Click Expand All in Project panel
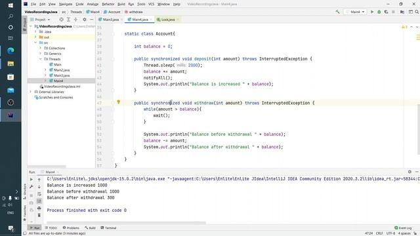Screen dimensions: 420x236 click(68, 20)
